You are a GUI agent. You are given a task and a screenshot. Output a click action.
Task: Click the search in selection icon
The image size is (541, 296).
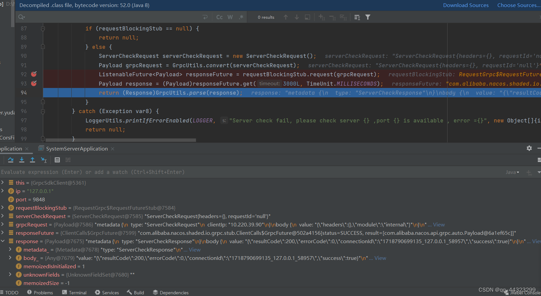coord(308,17)
